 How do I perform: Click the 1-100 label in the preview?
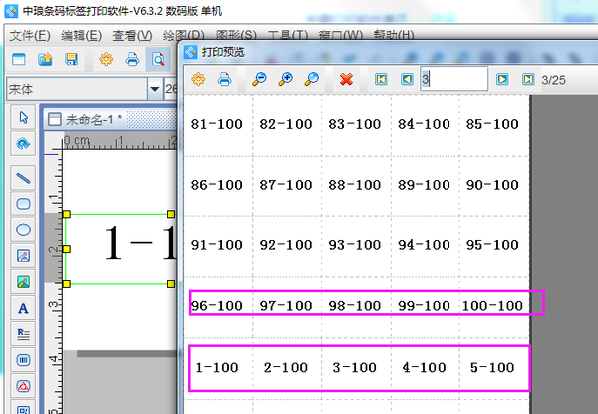click(216, 368)
